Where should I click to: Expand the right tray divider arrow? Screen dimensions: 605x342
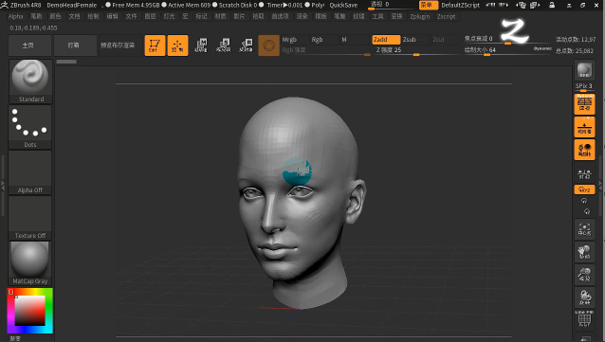point(601,186)
